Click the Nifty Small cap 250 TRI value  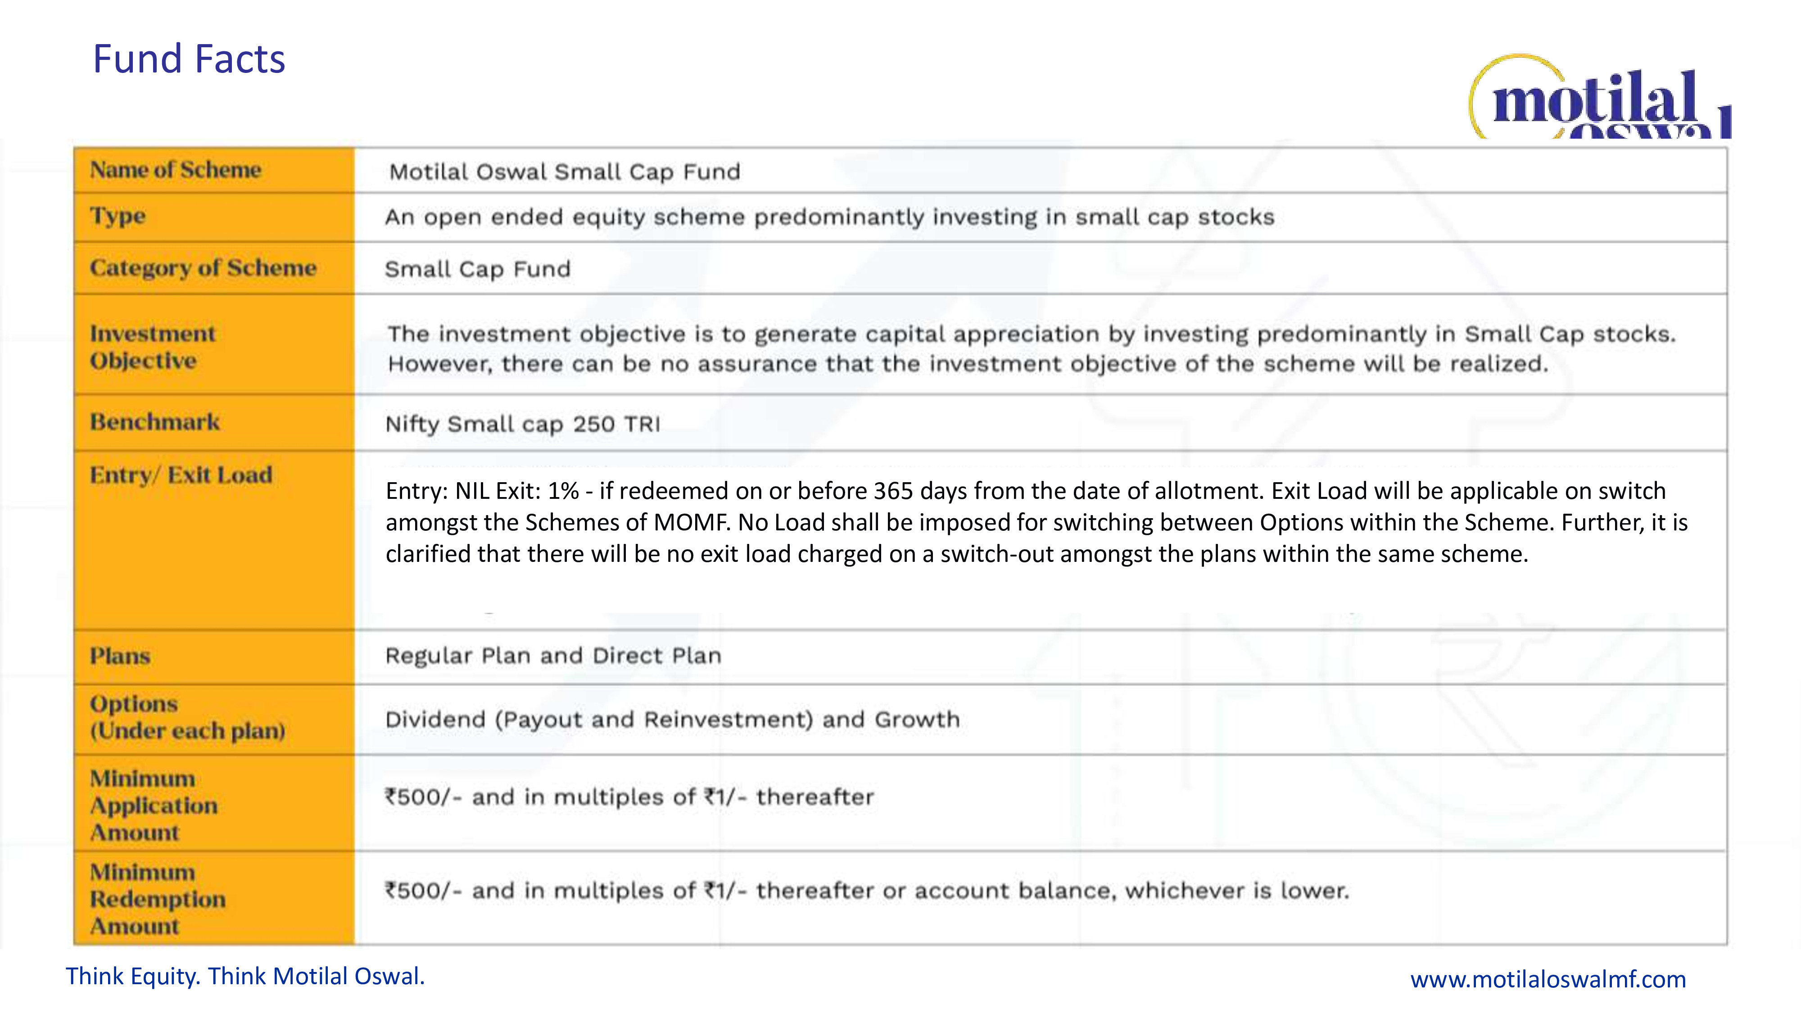(522, 425)
